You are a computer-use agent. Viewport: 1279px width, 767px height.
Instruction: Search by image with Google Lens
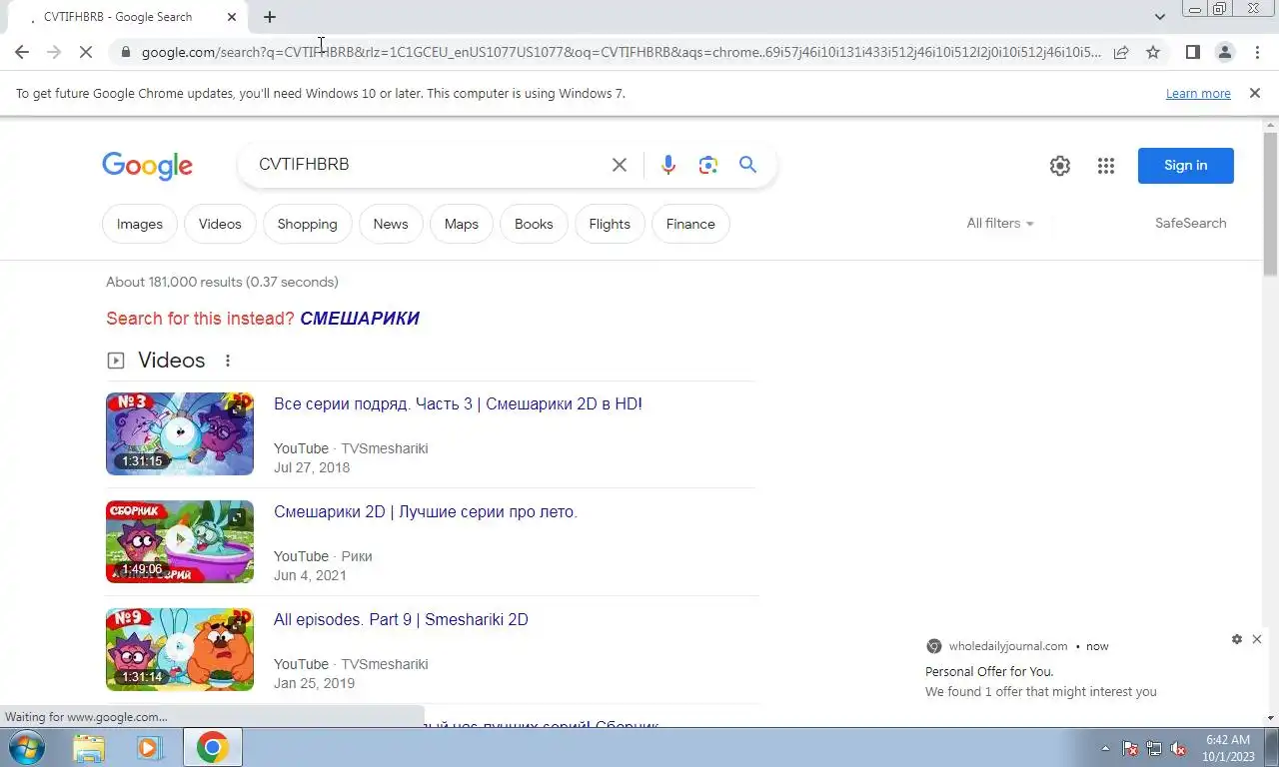[708, 165]
